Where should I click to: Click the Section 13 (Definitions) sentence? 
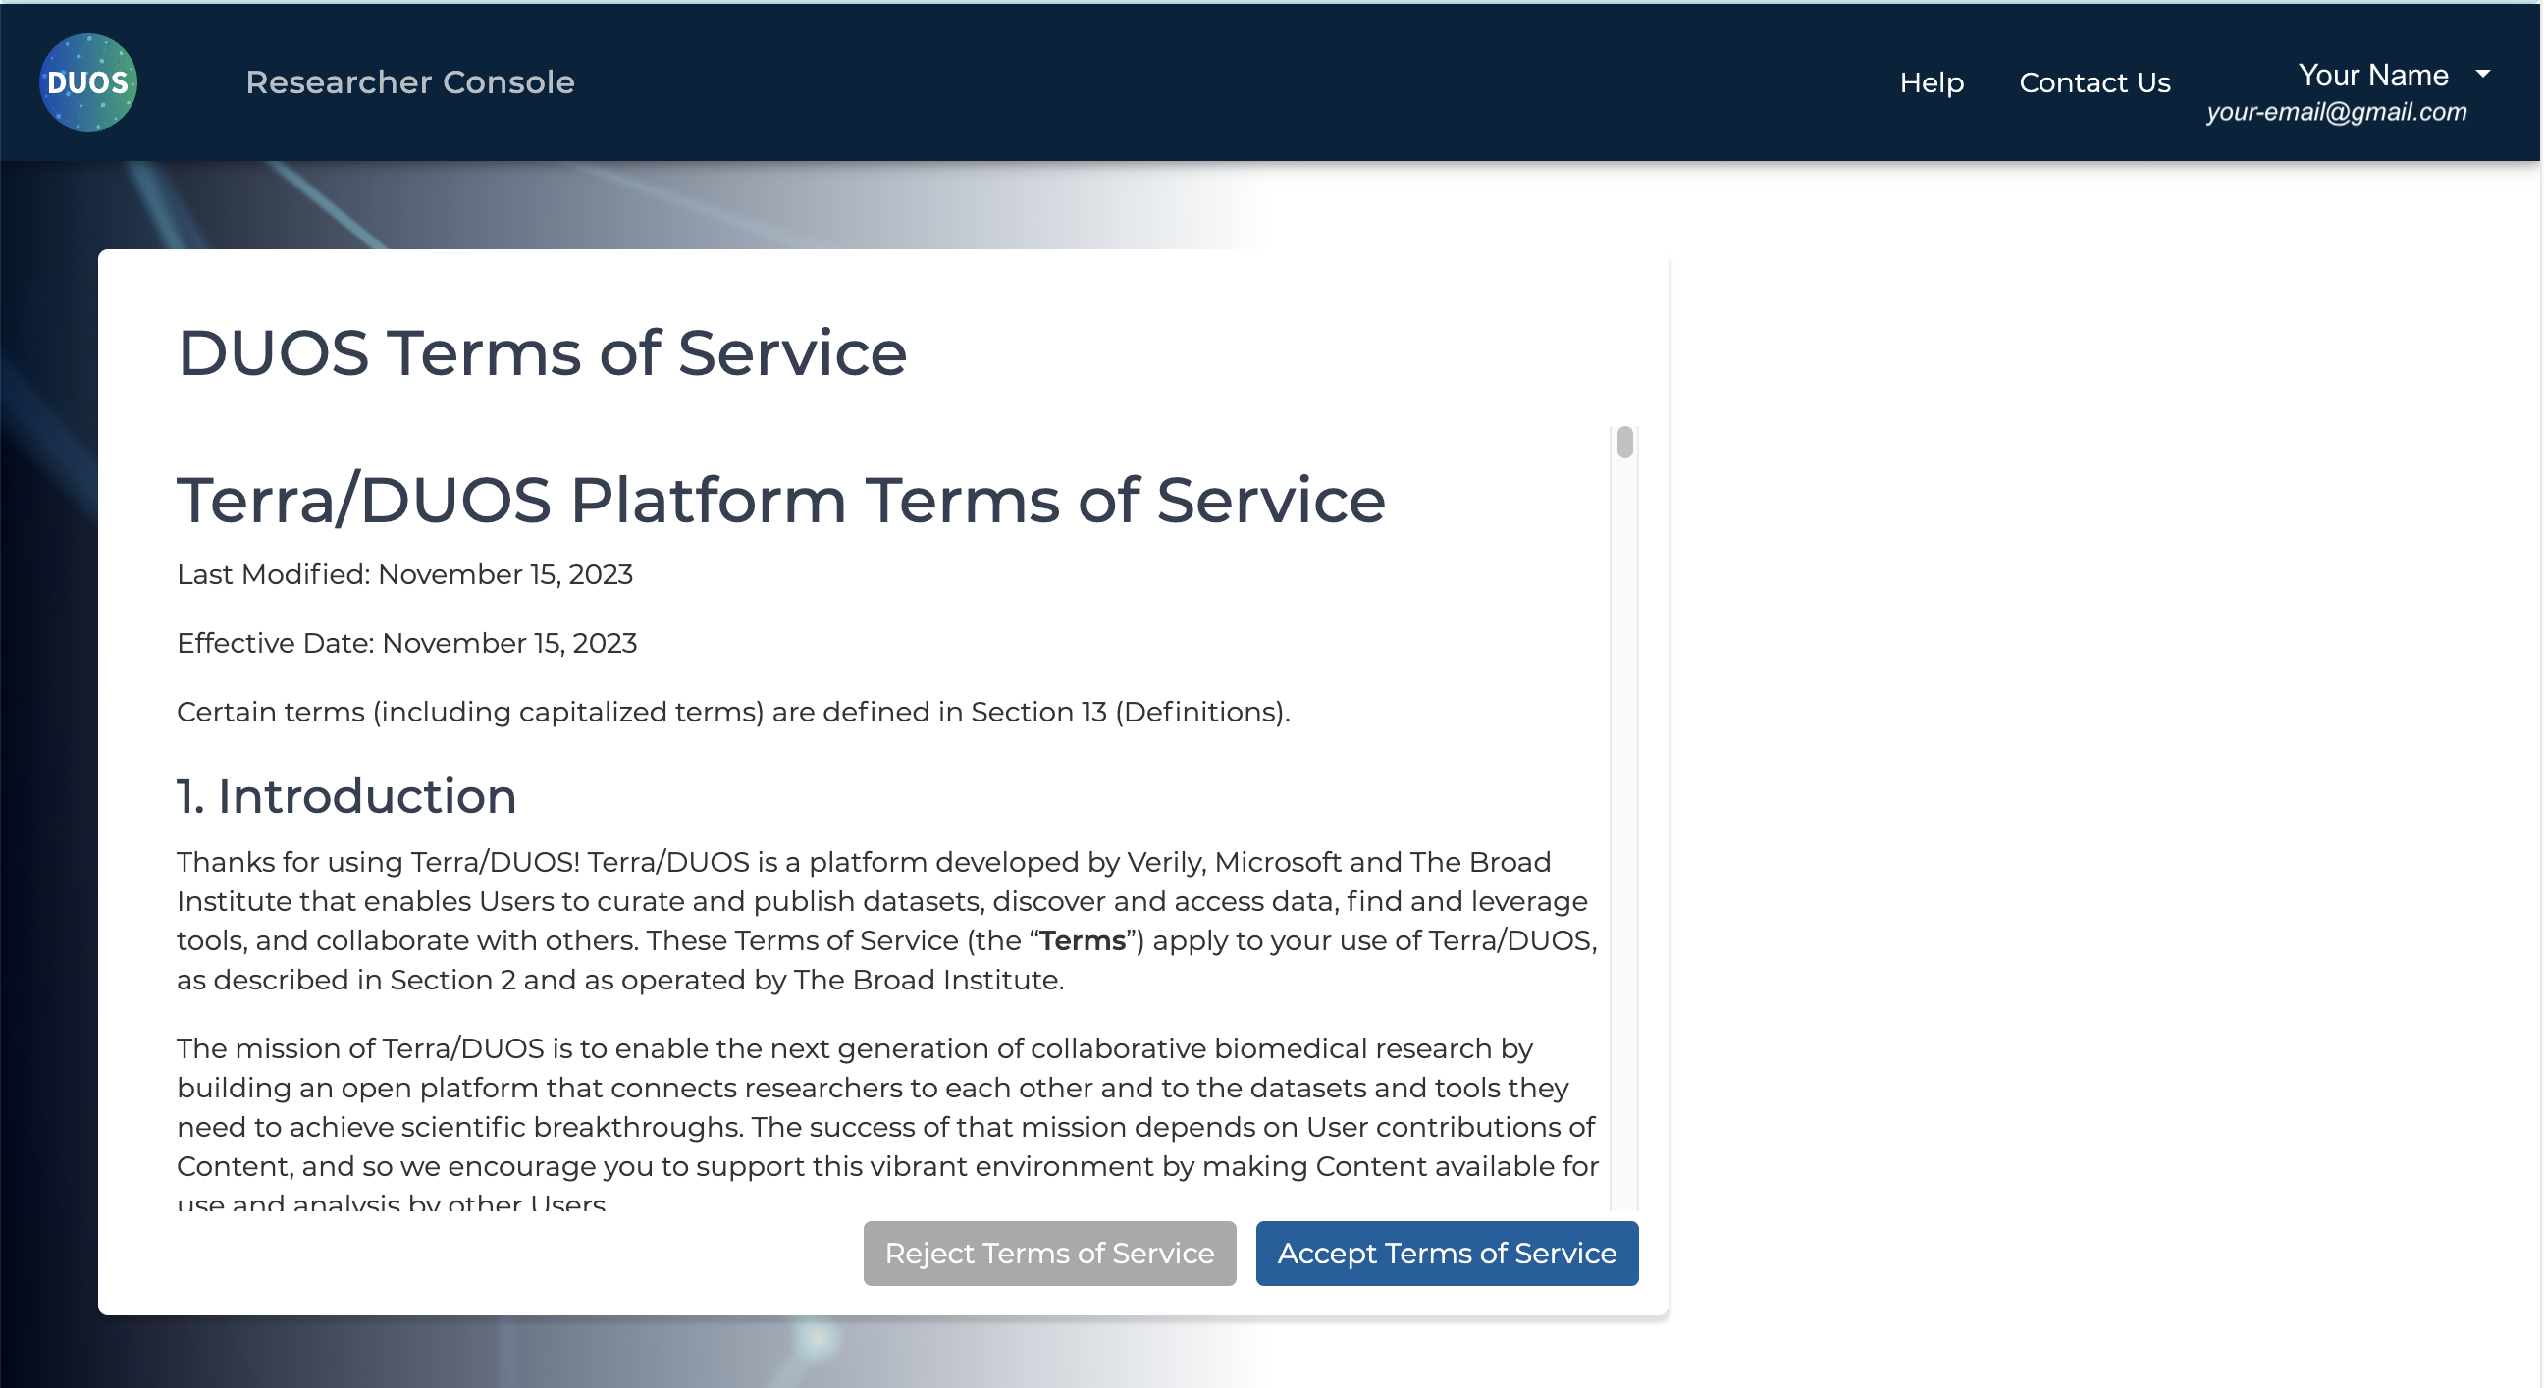[734, 712]
